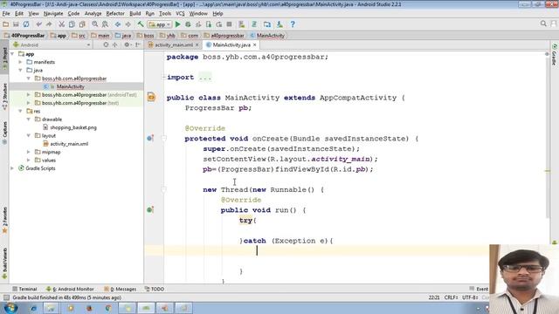The width and height of the screenshot is (559, 314).
Task: Click the SDK Manager download icon
Action: 279,24
